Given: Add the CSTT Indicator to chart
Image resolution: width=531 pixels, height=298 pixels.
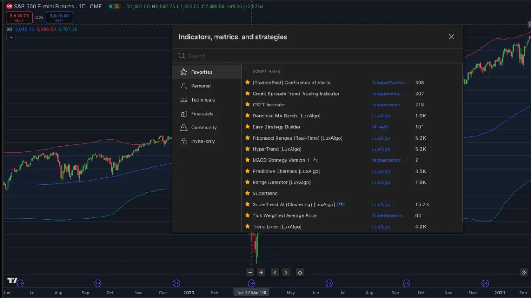Looking at the screenshot, I should pyautogui.click(x=269, y=105).
